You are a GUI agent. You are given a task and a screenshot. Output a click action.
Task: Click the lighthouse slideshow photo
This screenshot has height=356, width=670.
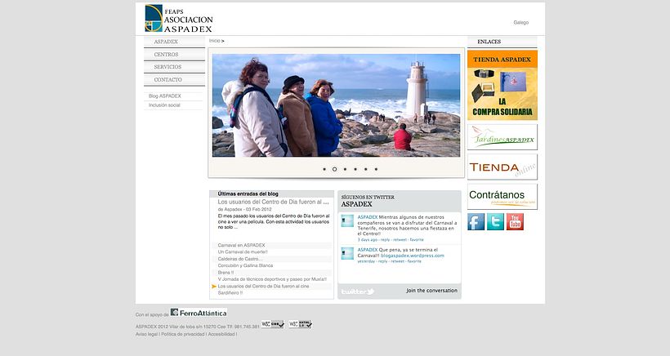point(337,105)
